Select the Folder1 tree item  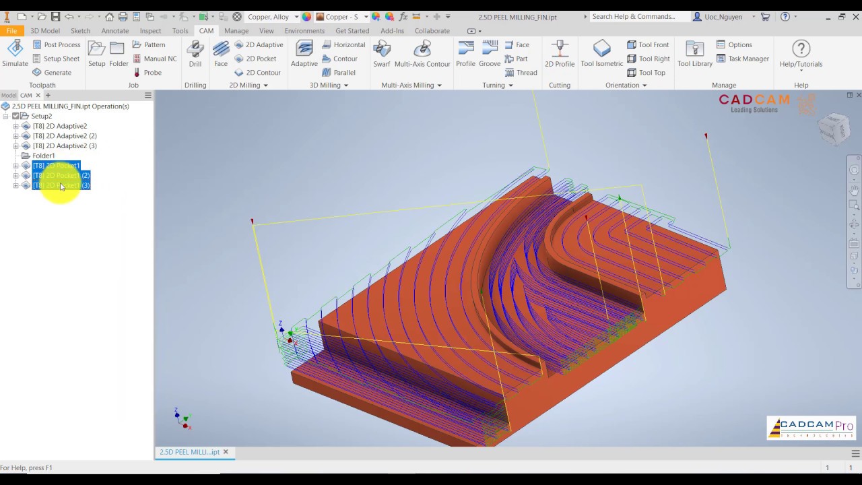[44, 156]
